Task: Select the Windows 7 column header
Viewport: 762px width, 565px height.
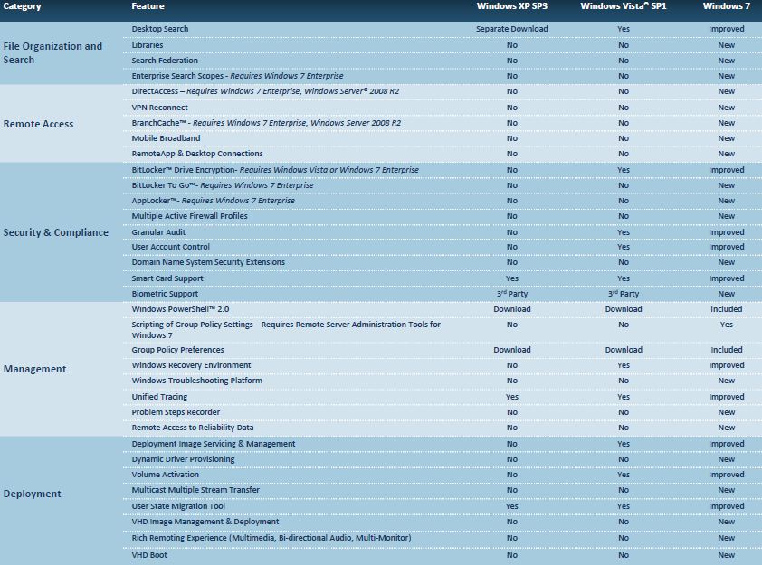Action: click(726, 6)
